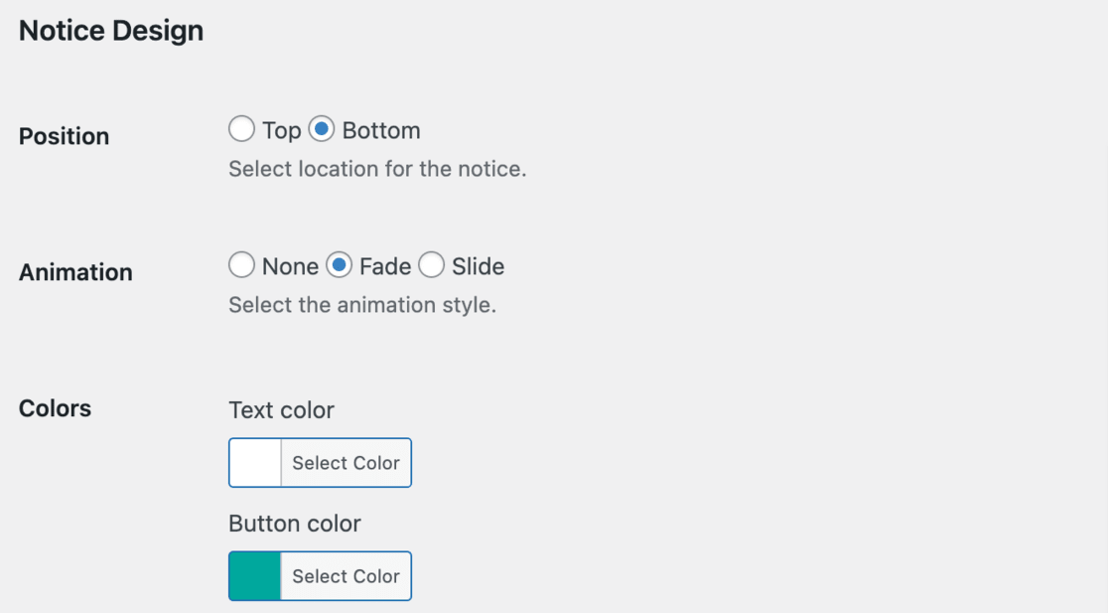
Task: Click 'Select the animation style' description
Action: pyautogui.click(x=362, y=305)
